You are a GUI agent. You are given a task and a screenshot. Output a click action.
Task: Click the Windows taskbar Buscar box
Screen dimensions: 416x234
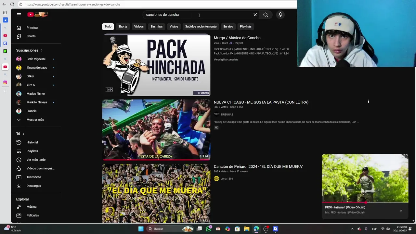pos(170,229)
